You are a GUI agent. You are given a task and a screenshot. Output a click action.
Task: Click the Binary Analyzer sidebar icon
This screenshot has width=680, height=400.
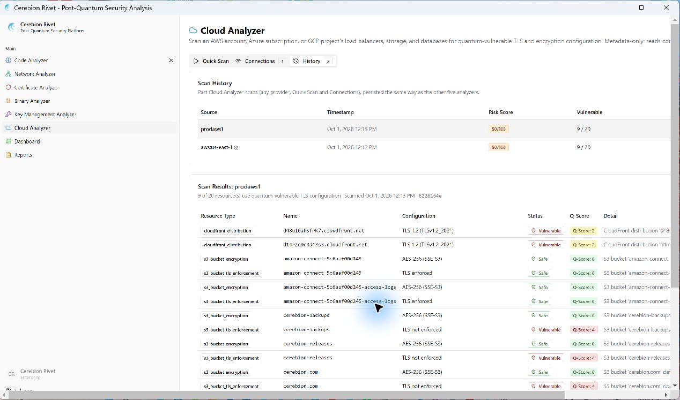coord(8,101)
